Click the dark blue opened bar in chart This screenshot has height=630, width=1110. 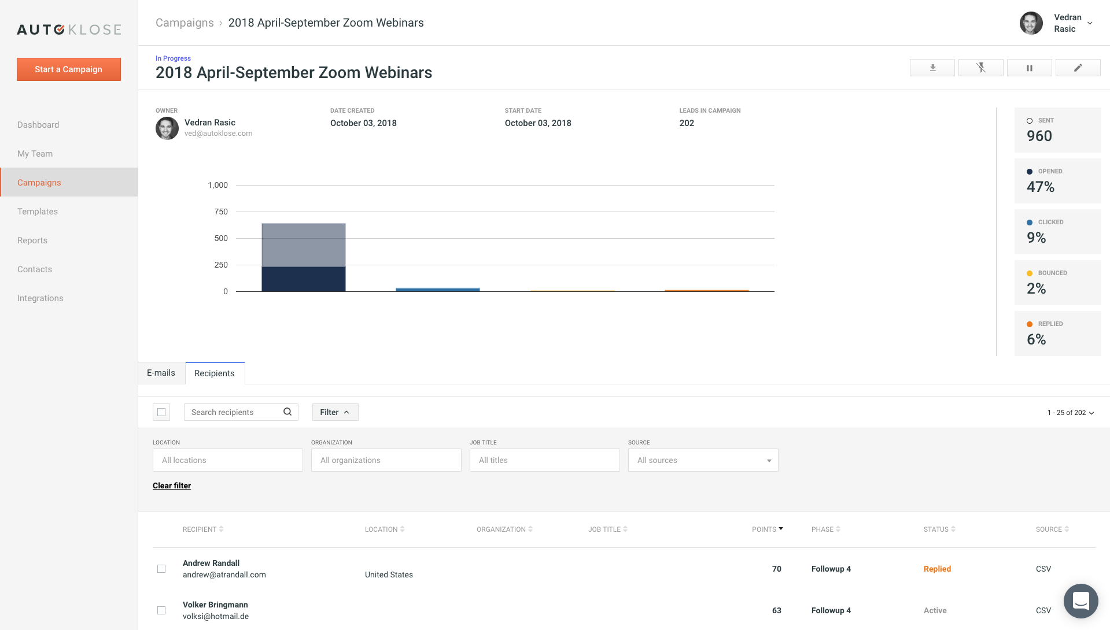[x=304, y=279]
